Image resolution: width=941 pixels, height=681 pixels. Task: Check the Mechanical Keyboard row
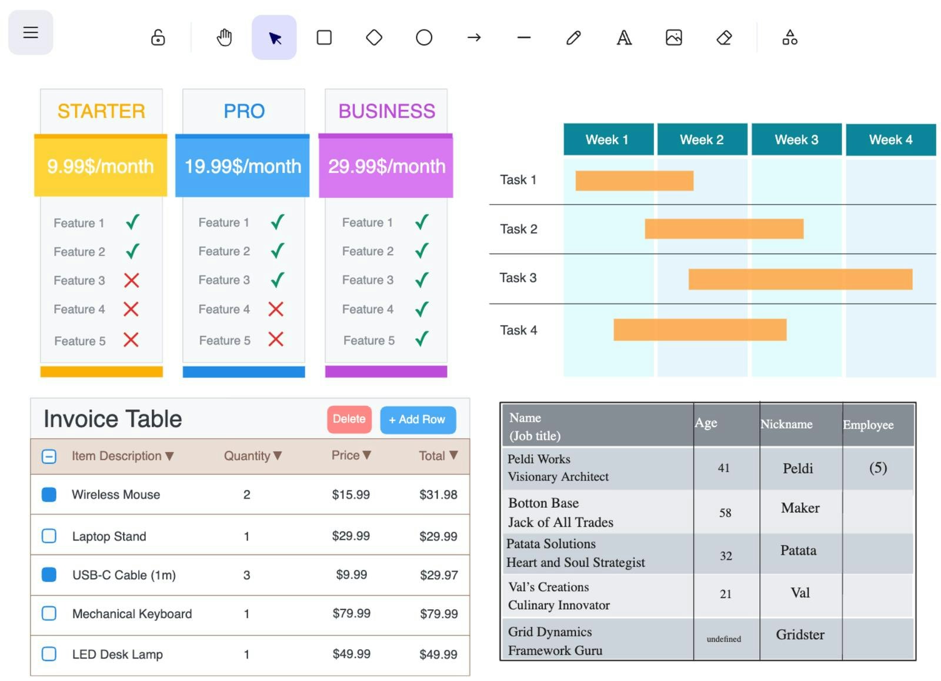49,613
